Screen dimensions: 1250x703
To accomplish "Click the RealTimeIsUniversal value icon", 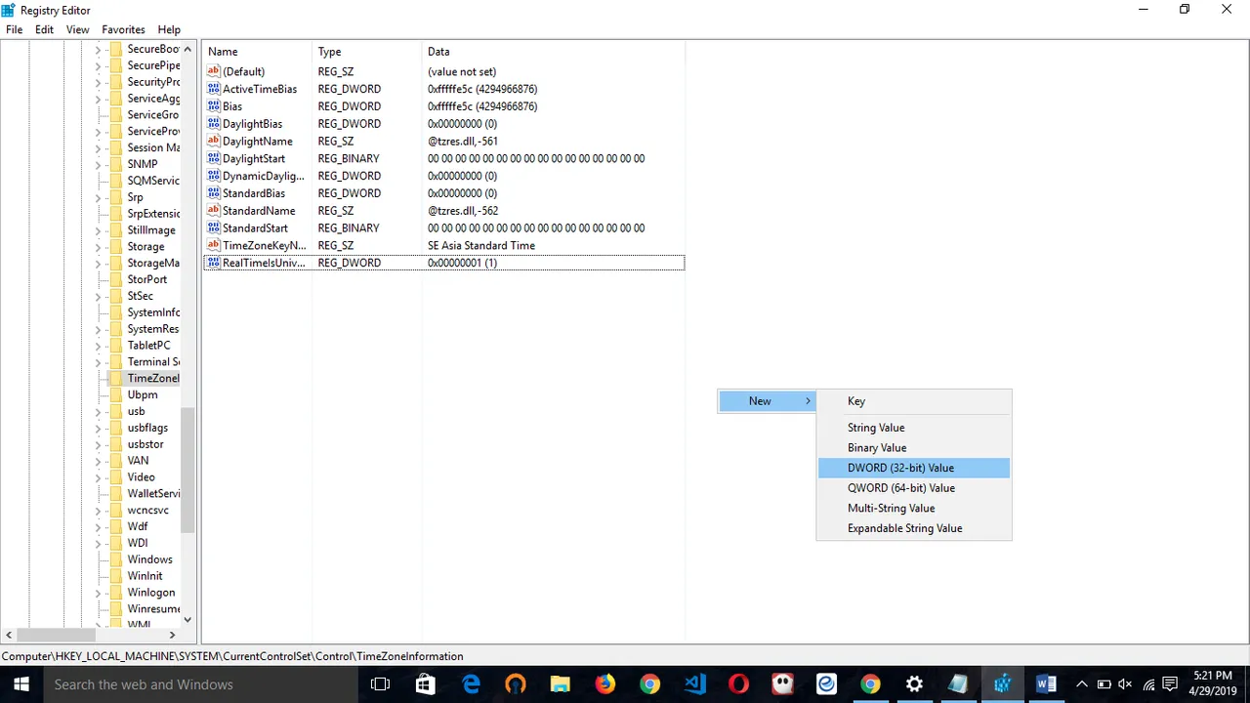I will [214, 263].
